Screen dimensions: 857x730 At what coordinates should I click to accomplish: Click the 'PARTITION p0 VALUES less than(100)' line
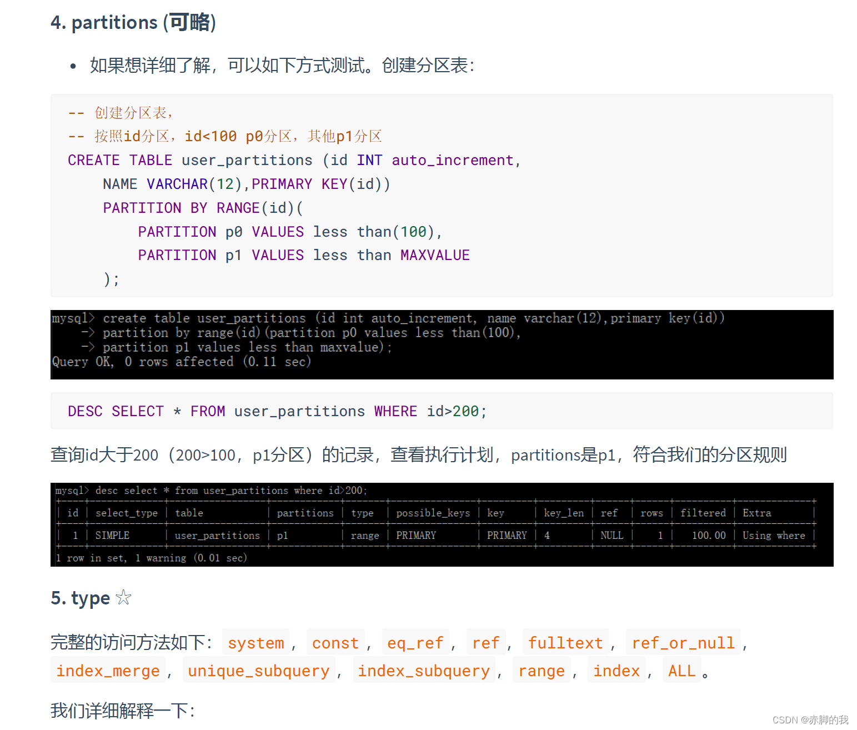coord(290,232)
